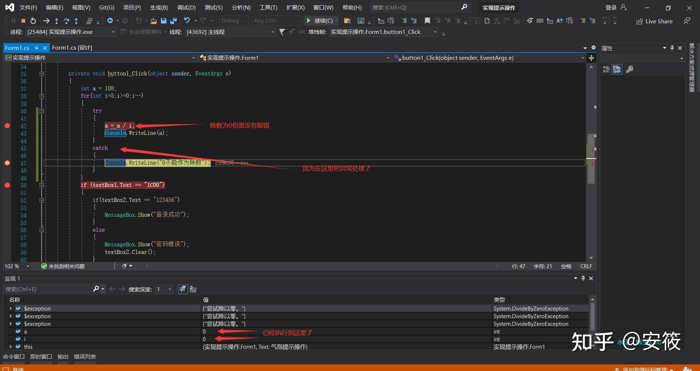The width and height of the screenshot is (700, 371).
Task: Open the 调试(D) menu
Action: (186, 7)
